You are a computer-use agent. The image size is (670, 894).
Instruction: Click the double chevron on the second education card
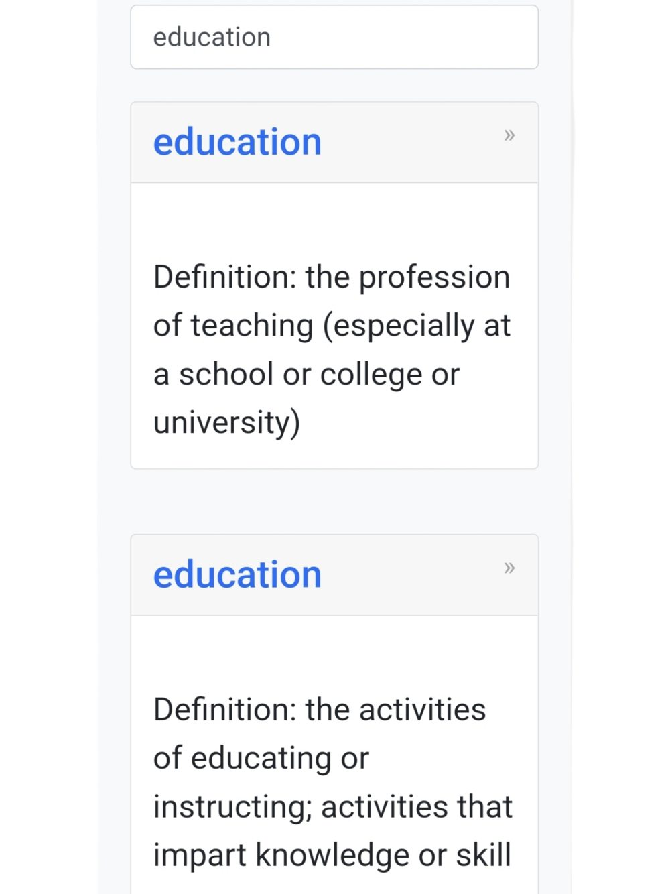(509, 568)
